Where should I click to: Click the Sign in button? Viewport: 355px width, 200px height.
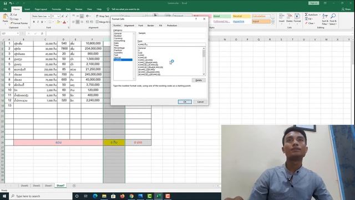[x=313, y=3]
